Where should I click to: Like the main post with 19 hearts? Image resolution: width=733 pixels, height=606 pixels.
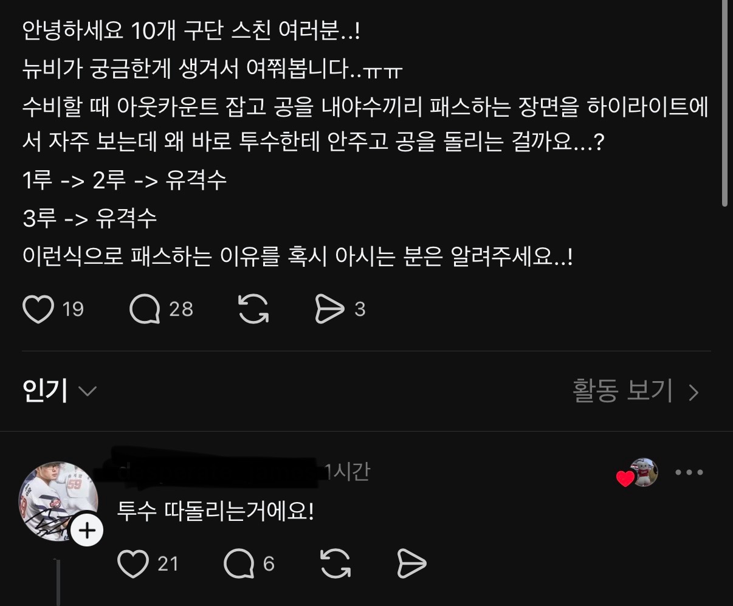38,309
